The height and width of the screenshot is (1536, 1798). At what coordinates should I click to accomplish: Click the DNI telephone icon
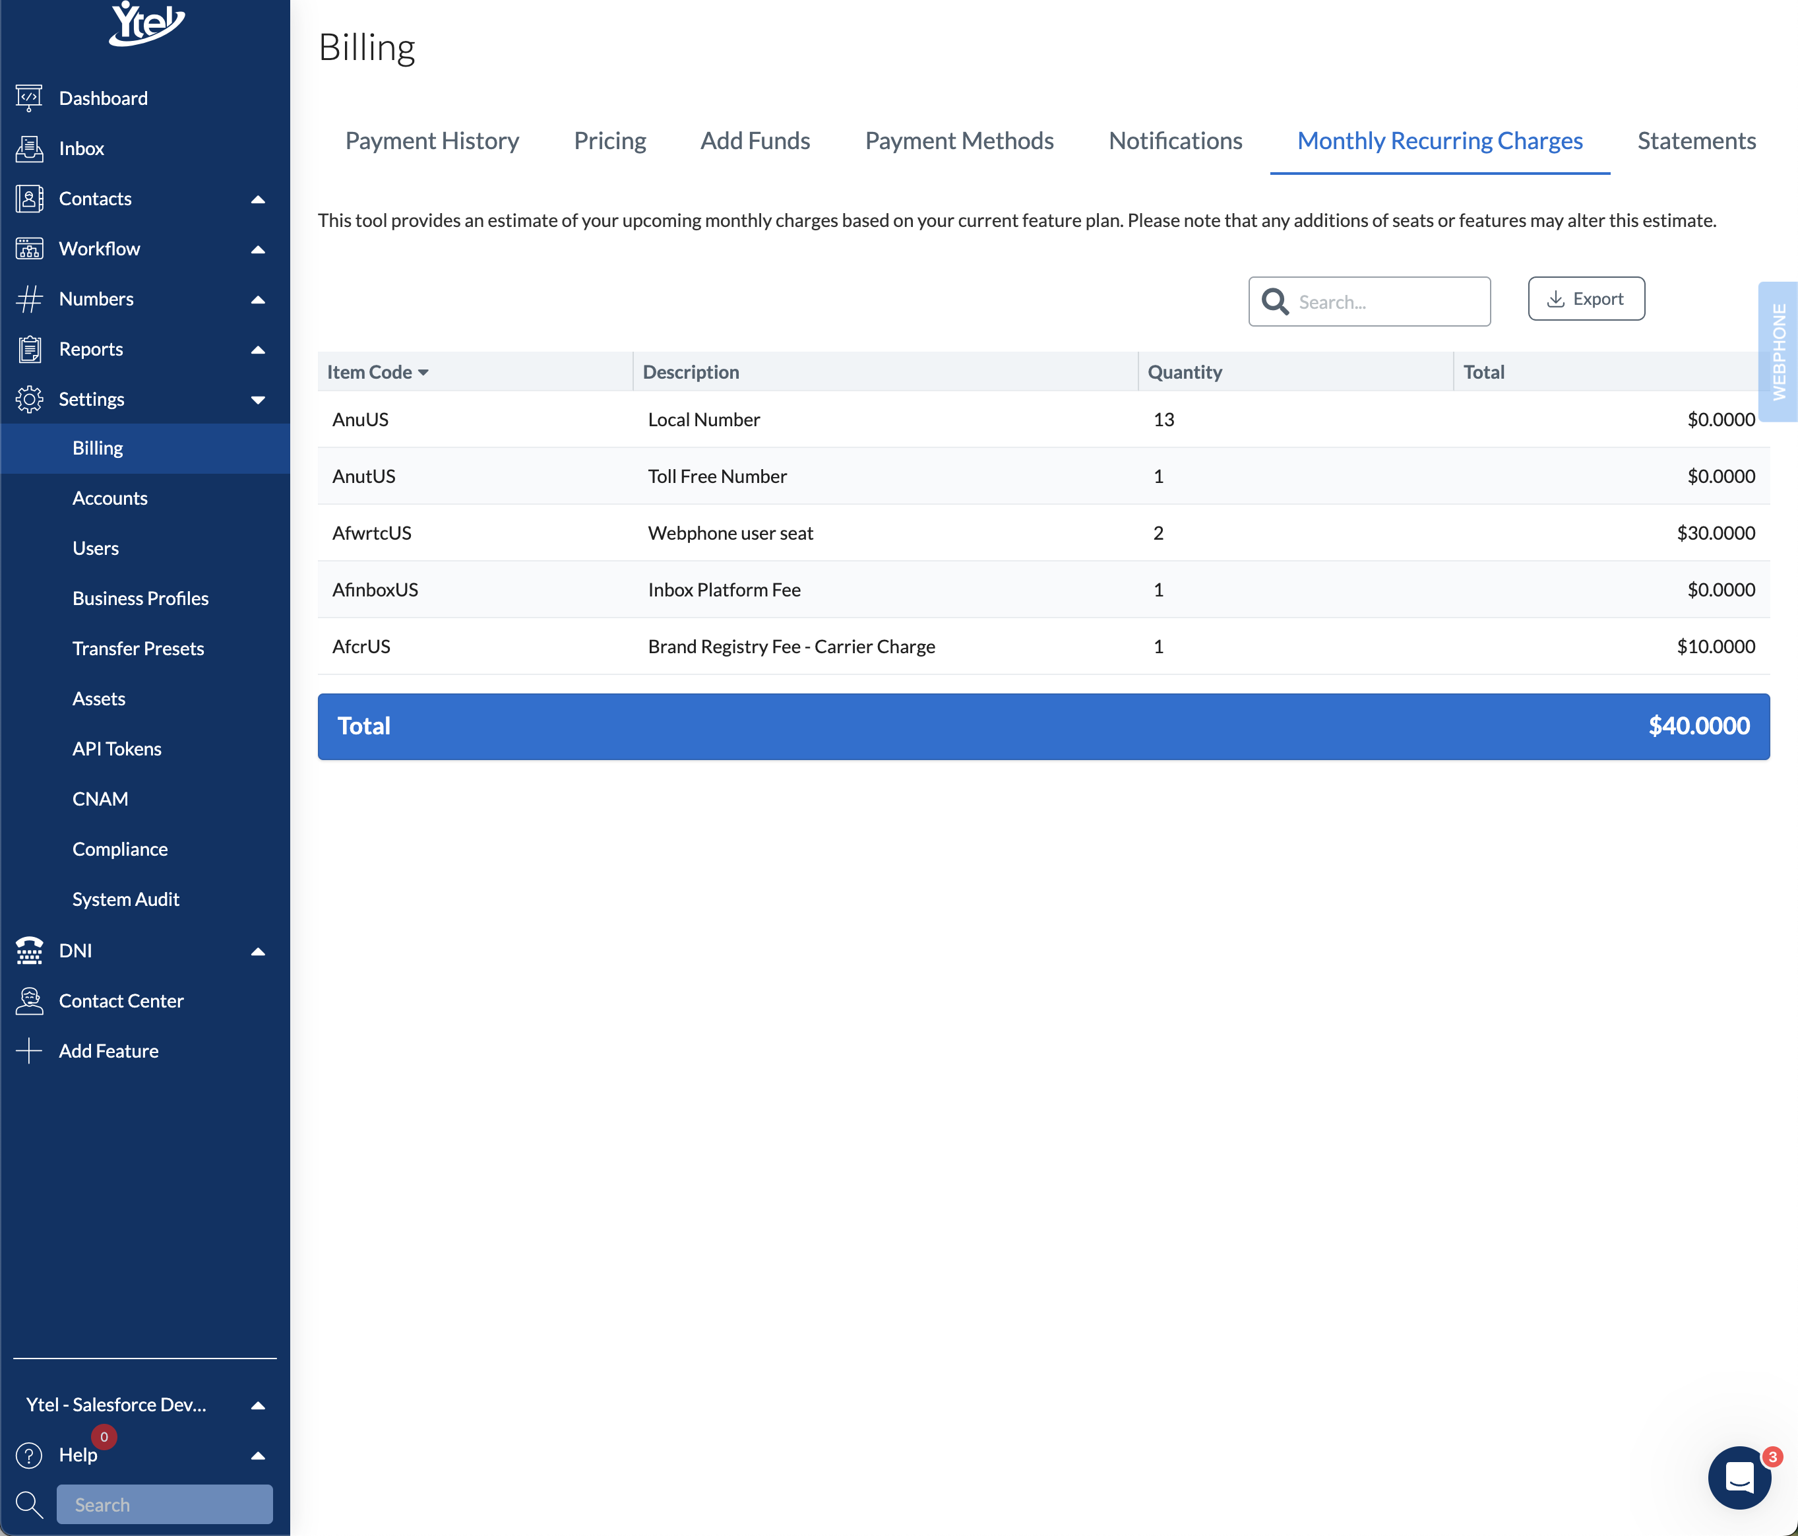tap(28, 951)
